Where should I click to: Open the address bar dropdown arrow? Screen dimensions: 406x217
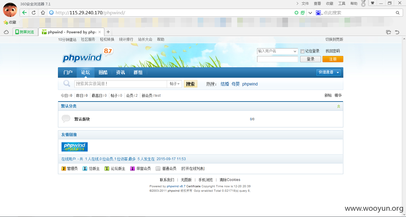(310, 13)
